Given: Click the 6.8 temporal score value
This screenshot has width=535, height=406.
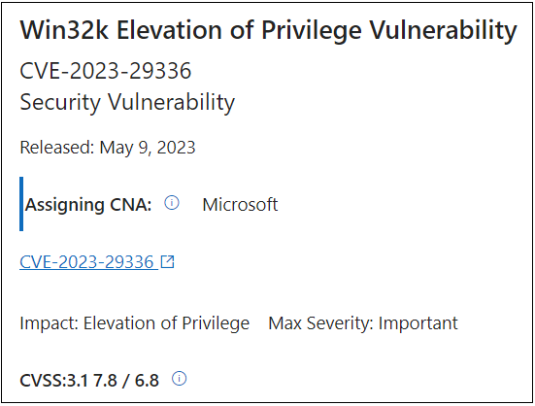Looking at the screenshot, I should pos(147,381).
